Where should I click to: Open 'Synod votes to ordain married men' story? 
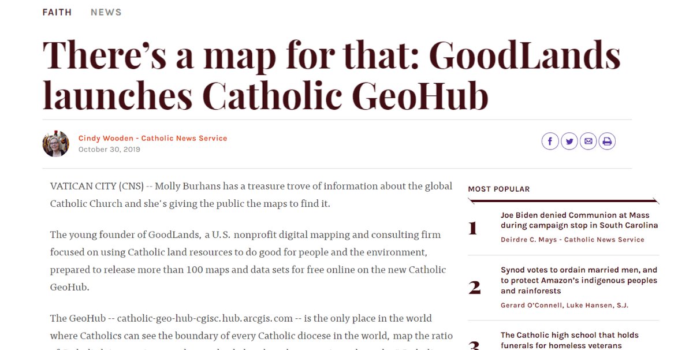pyautogui.click(x=579, y=280)
